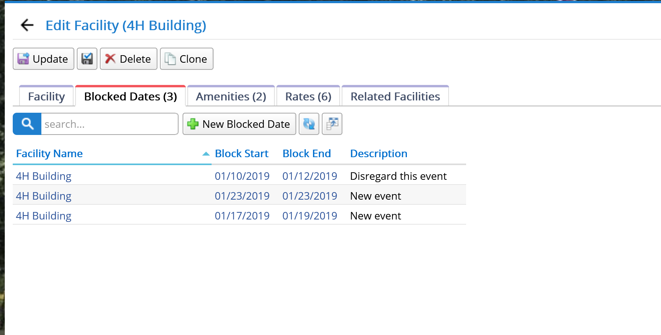Screen dimensions: 661x335
Task: Sort rows by the Block Start column
Action: 241,153
